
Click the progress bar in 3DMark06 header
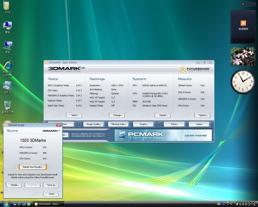132,69
